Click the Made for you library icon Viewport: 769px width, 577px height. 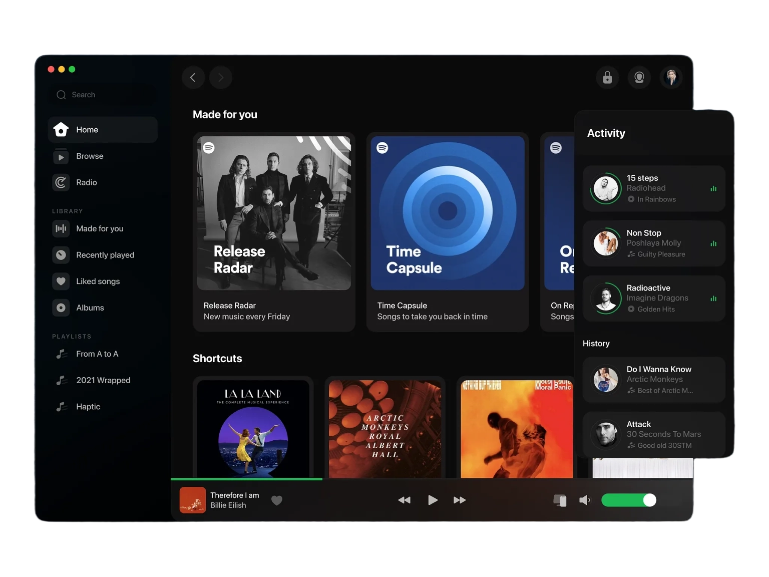61,228
